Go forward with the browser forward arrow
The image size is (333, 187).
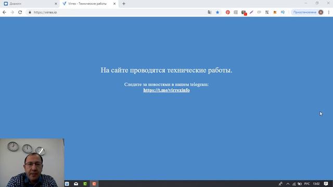click(12, 12)
